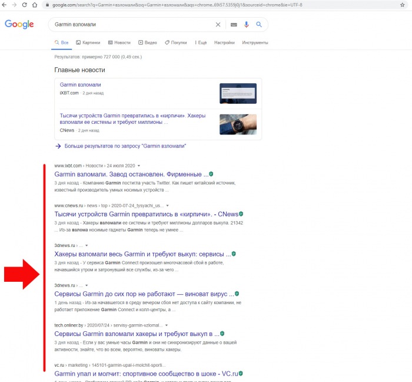Open Тысячи устройств Garmin CNews result
Image resolution: width=412 pixels, height=382 pixels.
(147, 214)
